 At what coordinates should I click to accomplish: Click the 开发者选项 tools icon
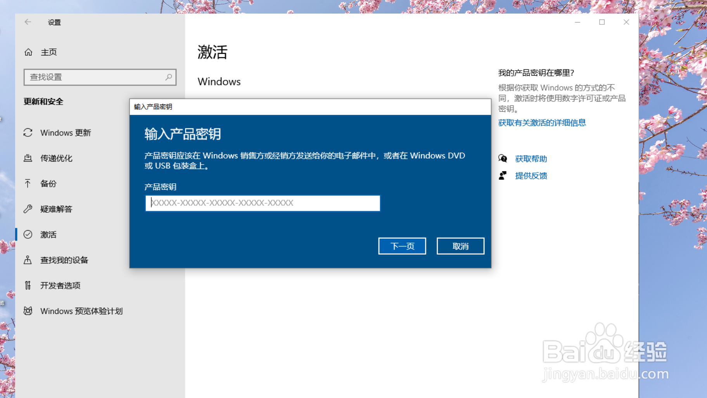click(x=28, y=285)
